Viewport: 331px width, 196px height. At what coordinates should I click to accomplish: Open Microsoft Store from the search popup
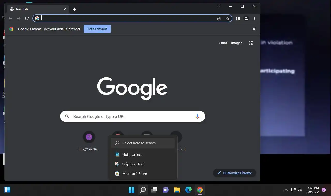point(143,174)
